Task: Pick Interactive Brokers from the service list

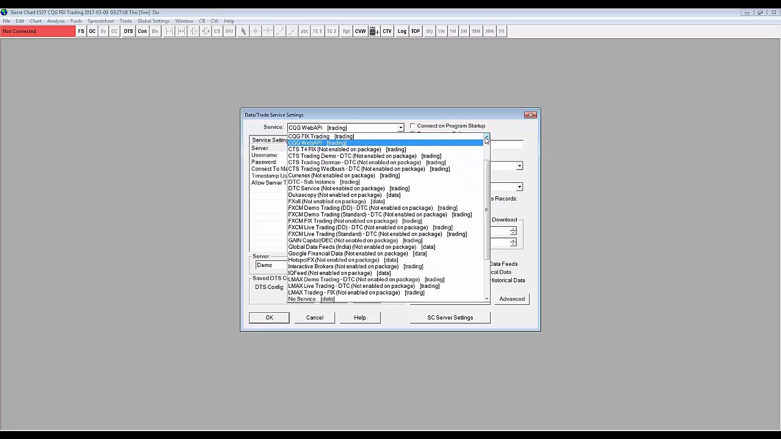Action: pos(386,266)
